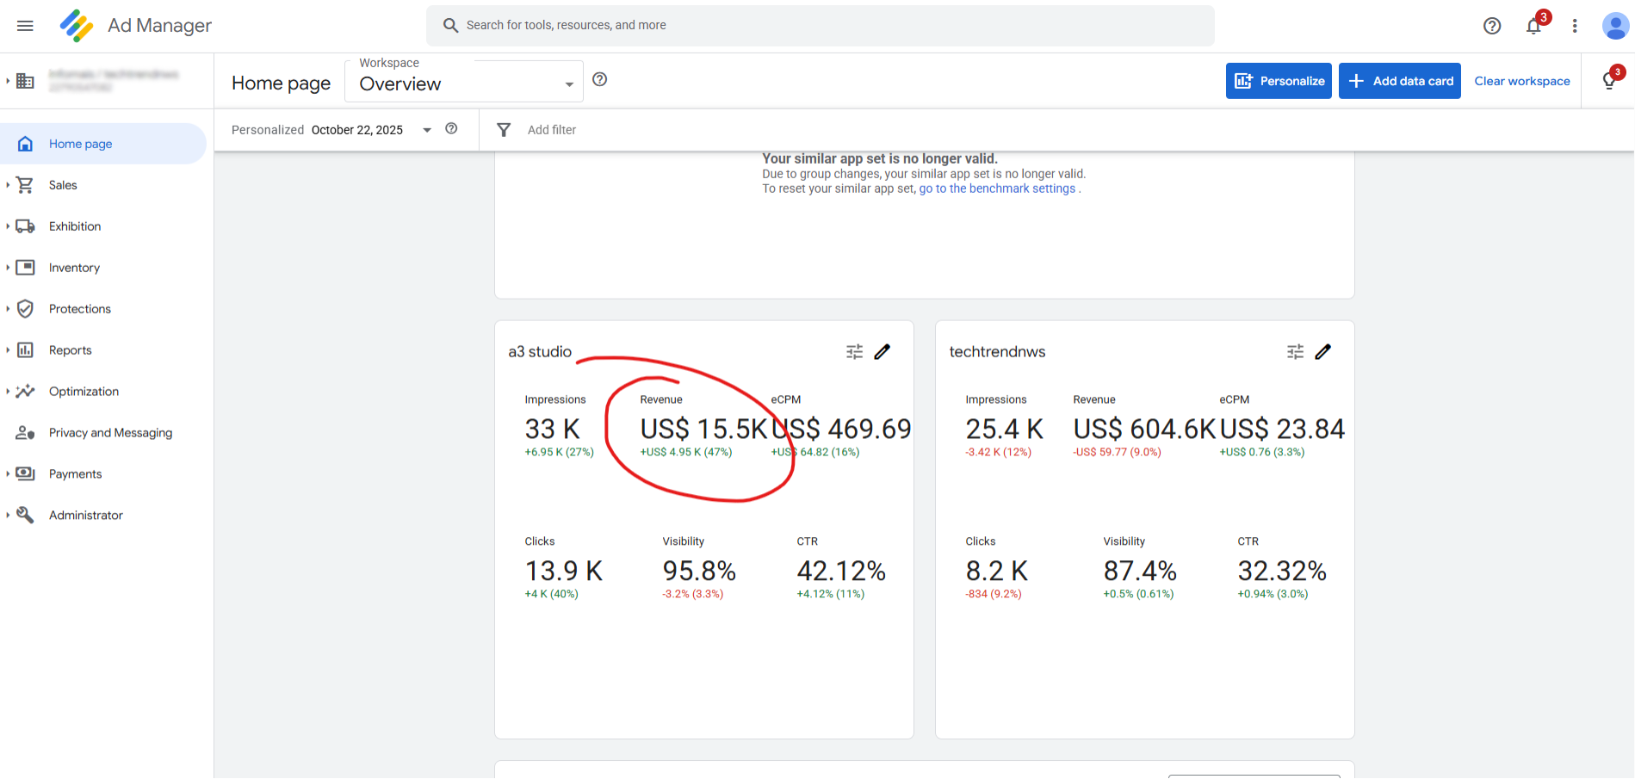Screen dimensions: 1635x779
Task: Open the three-dot more options menu
Action: point(1575,26)
